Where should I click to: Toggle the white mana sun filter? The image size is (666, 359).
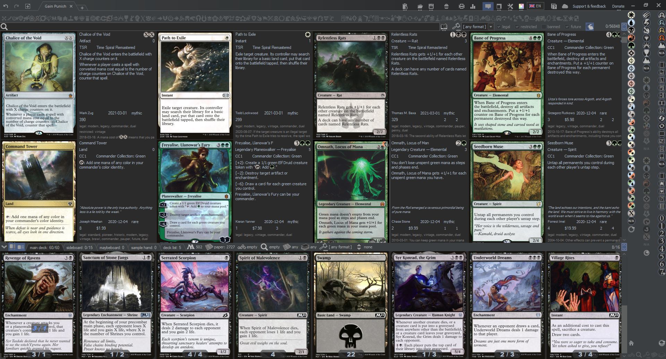[631, 15]
